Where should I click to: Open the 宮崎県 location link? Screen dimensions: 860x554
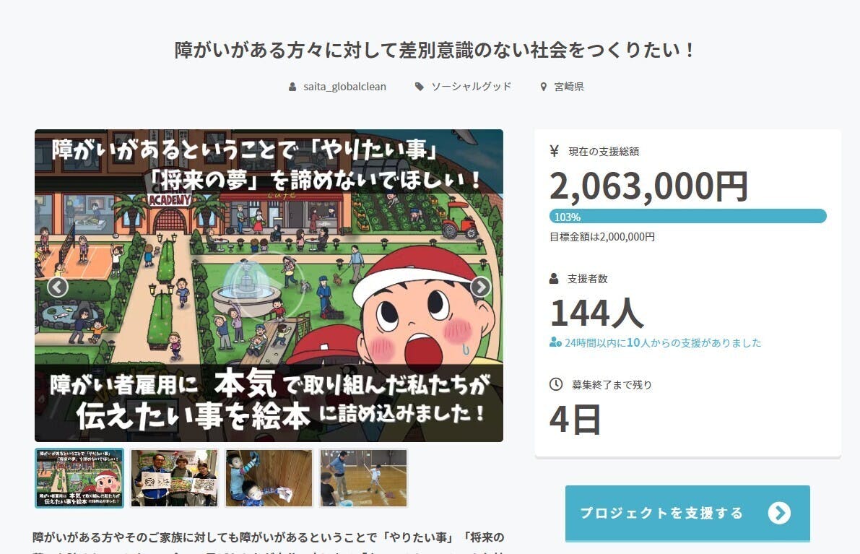point(569,87)
